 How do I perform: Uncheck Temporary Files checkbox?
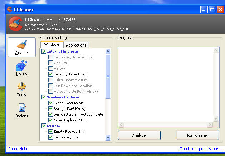click(x=50, y=137)
